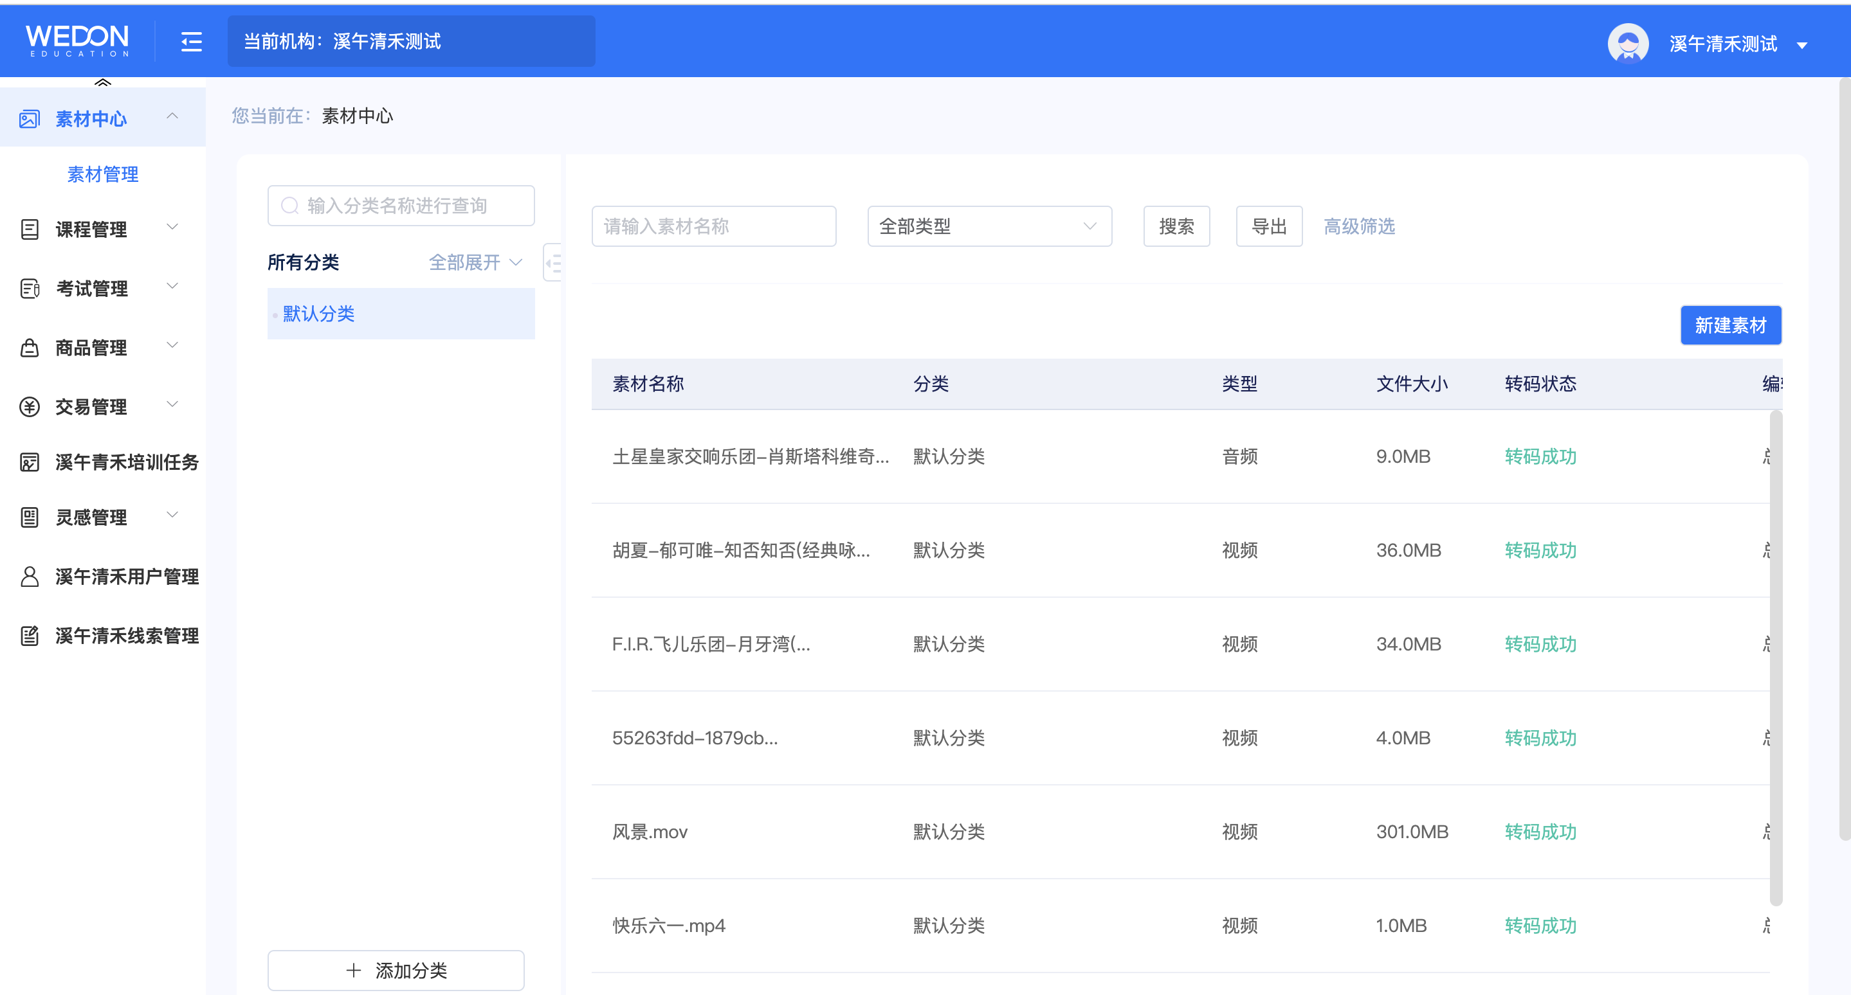Image resolution: width=1851 pixels, height=995 pixels.
Task: Toggle the sidebar collapse hamburger icon
Action: tap(191, 42)
